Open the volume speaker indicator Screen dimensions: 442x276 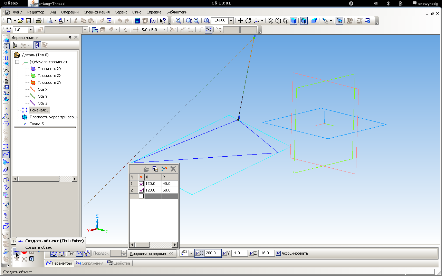(376, 3)
